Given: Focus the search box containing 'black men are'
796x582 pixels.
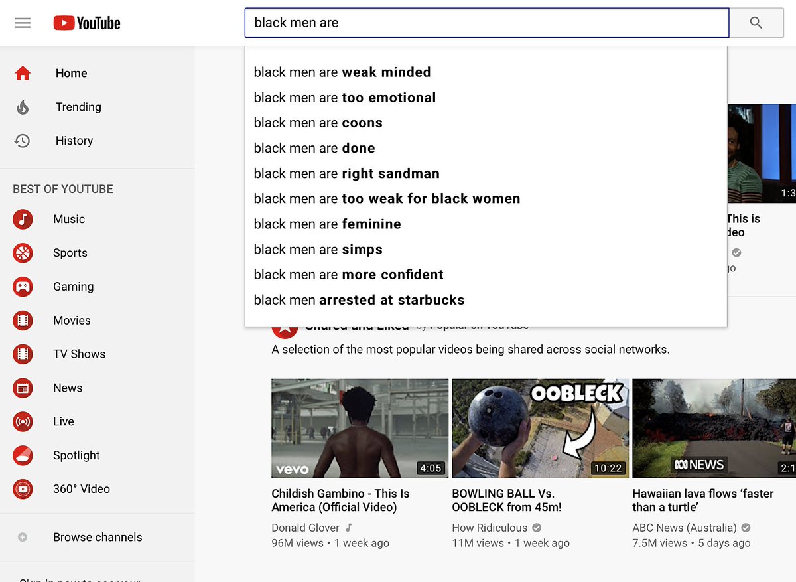Looking at the screenshot, I should 487,23.
